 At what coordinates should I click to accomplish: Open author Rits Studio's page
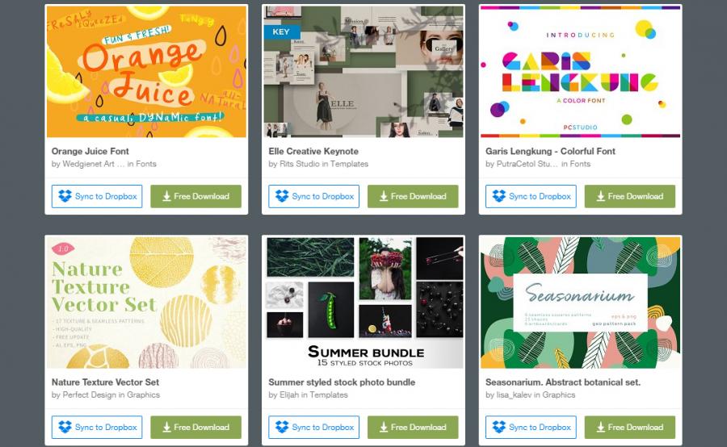point(300,164)
